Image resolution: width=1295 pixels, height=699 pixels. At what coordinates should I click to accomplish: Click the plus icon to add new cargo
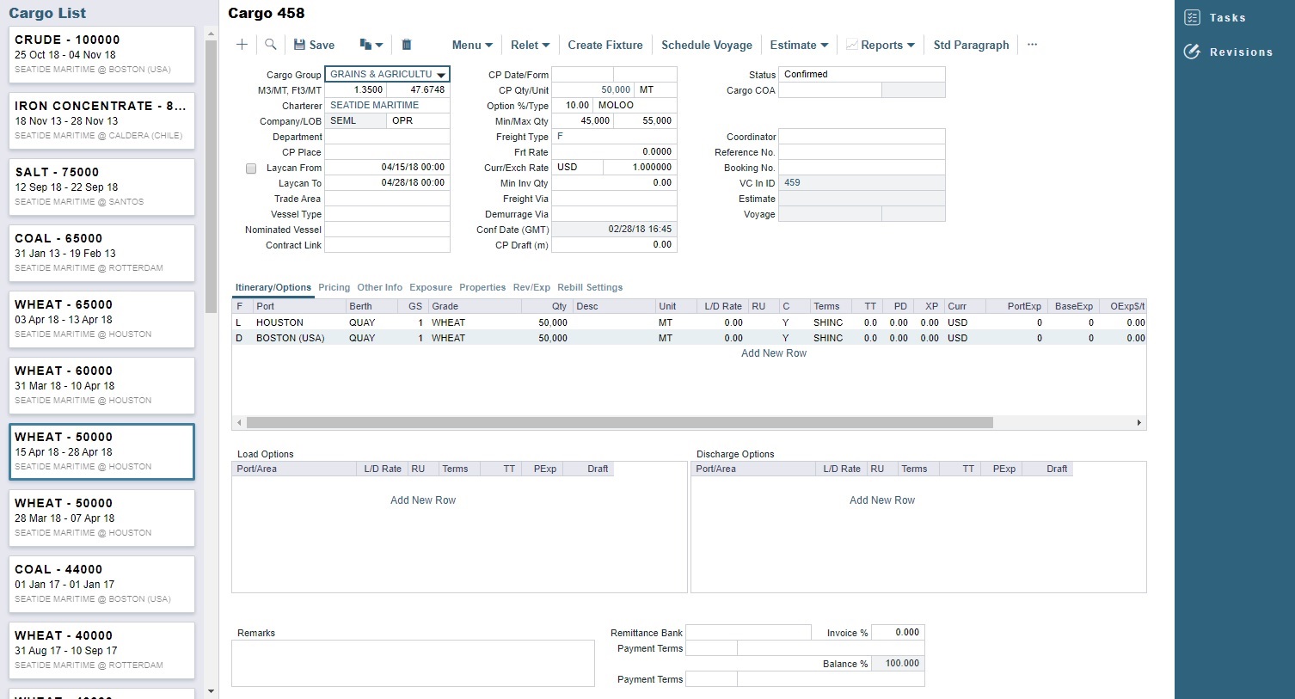(242, 45)
